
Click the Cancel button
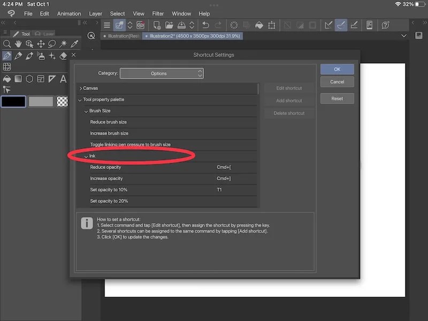337,81
